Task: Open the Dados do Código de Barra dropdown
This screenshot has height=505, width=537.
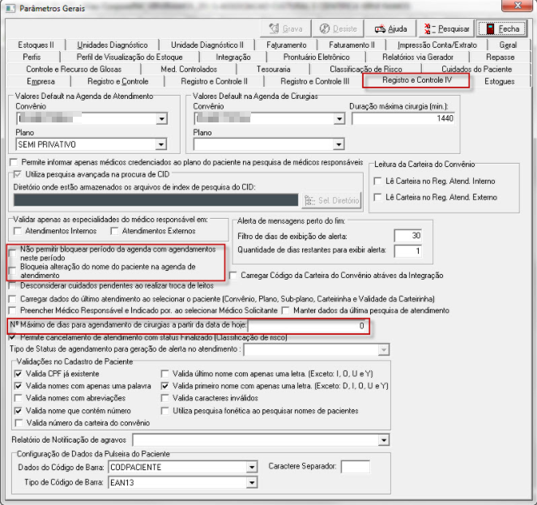Action: pyautogui.click(x=251, y=467)
